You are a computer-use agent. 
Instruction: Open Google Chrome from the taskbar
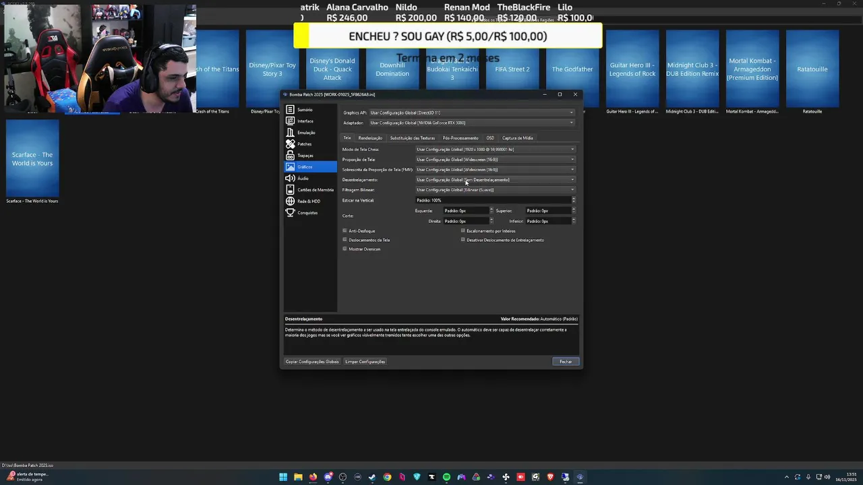click(387, 477)
